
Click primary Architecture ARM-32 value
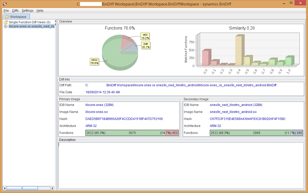(91, 126)
